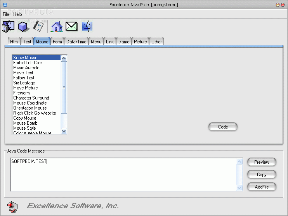Minimize the Excellence Java Pixie window

[x=278, y=5]
